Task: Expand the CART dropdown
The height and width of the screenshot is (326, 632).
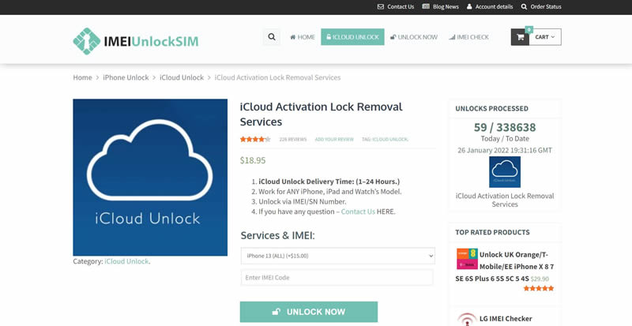Action: pos(545,37)
